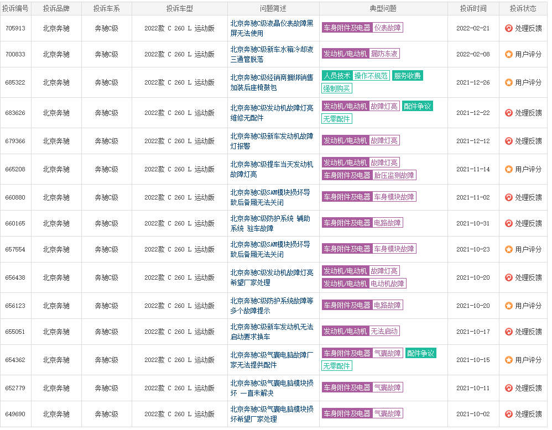Click complaint number 705913

click(15, 28)
